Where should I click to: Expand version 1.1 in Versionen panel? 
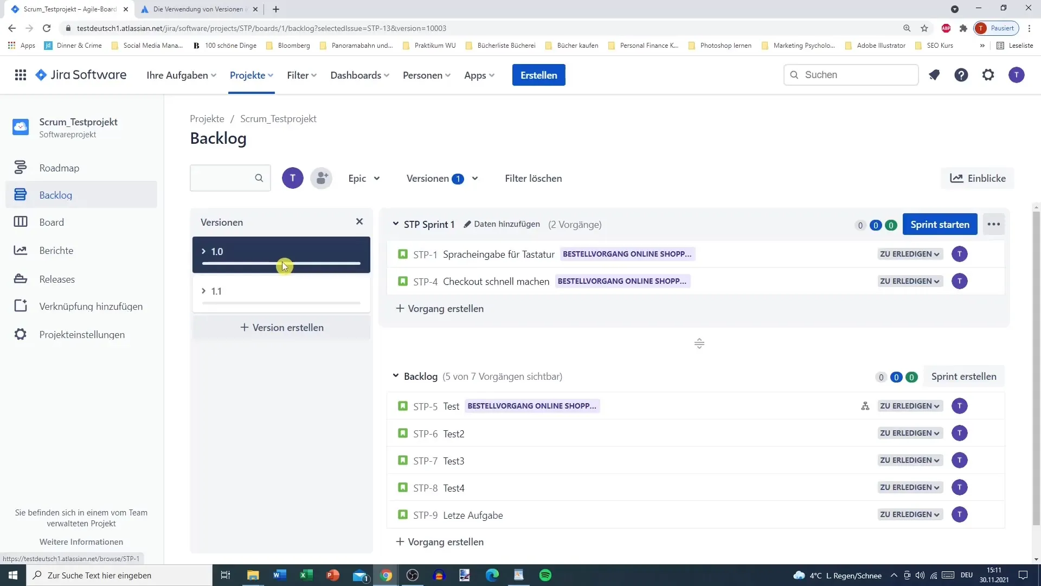pos(203,290)
